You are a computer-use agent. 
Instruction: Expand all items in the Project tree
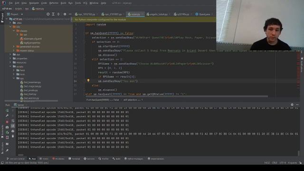(x=53, y=14)
